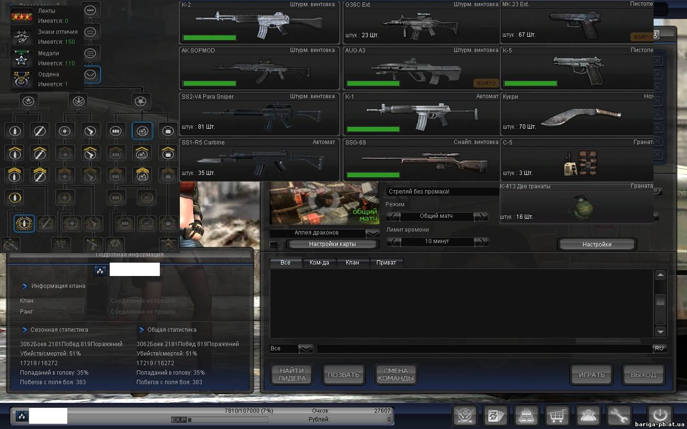Click НАЙТИ ЛИДЕРА button

291,375
